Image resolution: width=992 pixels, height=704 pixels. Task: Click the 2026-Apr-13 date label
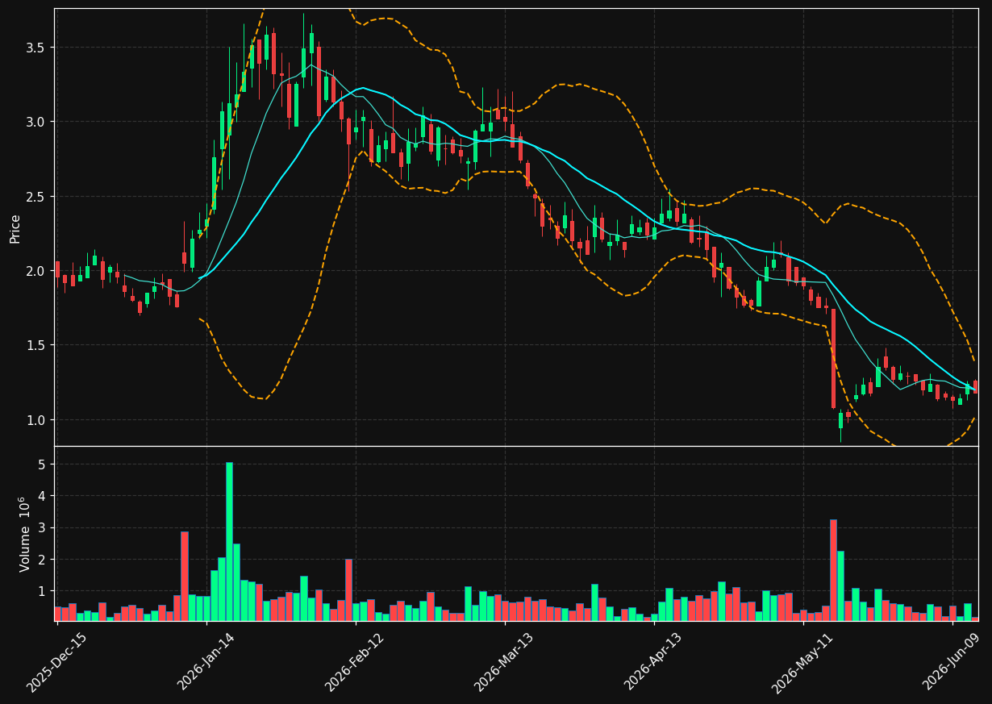click(x=653, y=661)
